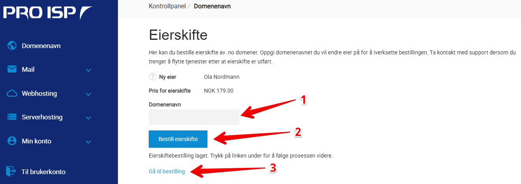521x184 pixels.
Task: Go to Til brukerkonto text
Action: point(43,172)
